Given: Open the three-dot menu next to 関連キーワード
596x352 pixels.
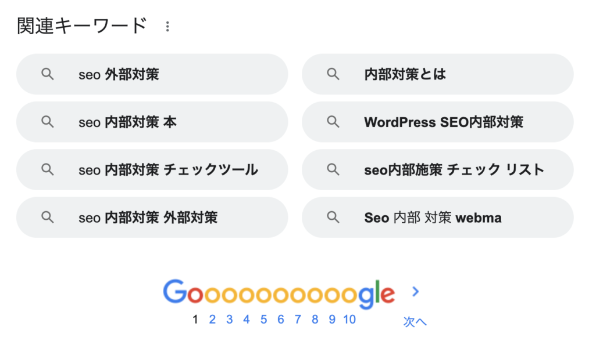Looking at the screenshot, I should (x=167, y=26).
